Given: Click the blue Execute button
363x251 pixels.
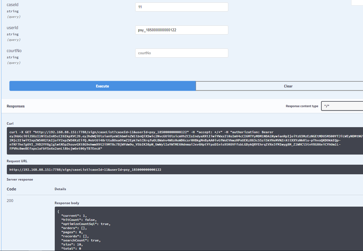Looking at the screenshot, I should [x=102, y=86].
